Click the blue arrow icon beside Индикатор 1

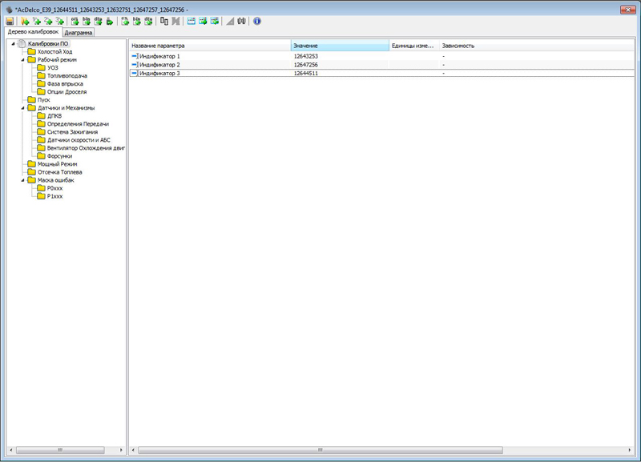135,57
